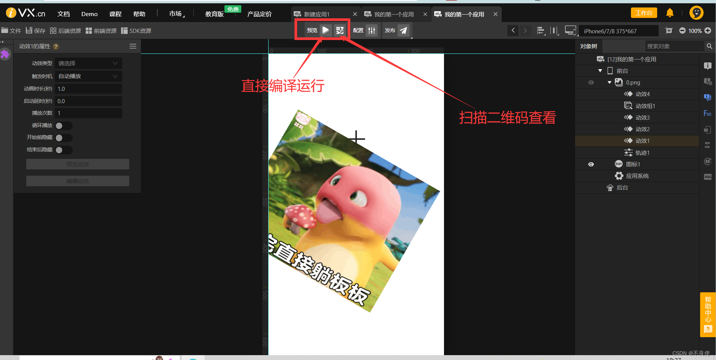The width and height of the screenshot is (716, 360).
Task: Open the iPhone6/7/8 375*667 device selector
Action: click(x=619, y=31)
